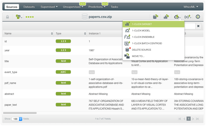Click the configure dataset chart icon
Image resolution: width=206 pixels, height=126 pixels.
[166, 17]
